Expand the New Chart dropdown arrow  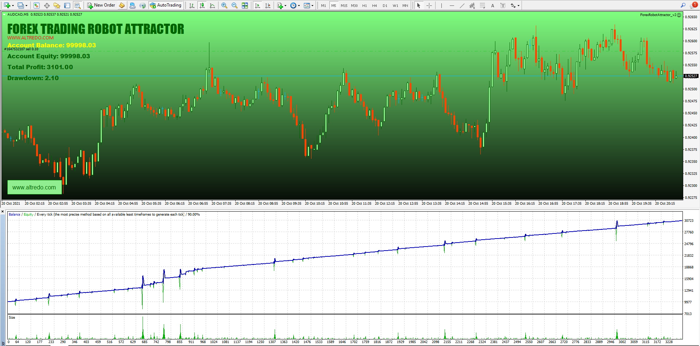[x=13, y=5]
